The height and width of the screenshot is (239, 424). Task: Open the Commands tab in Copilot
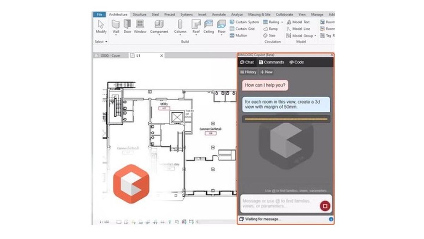(x=272, y=62)
